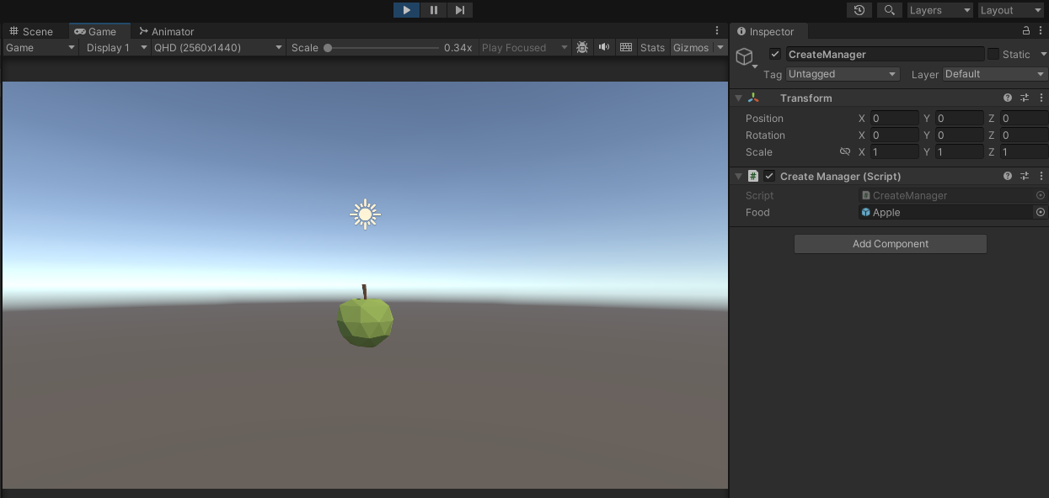Open the Script field object picker
The image size is (1049, 498).
(1041, 195)
